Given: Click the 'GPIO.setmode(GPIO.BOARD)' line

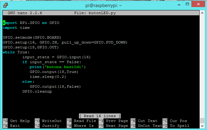Looking at the screenshot, I should tap(32, 37).
